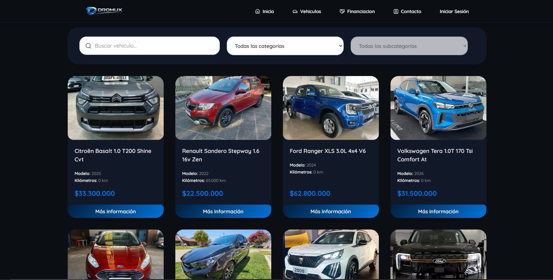Click the black Ford truck photo
The width and height of the screenshot is (553, 280).
tap(438, 254)
